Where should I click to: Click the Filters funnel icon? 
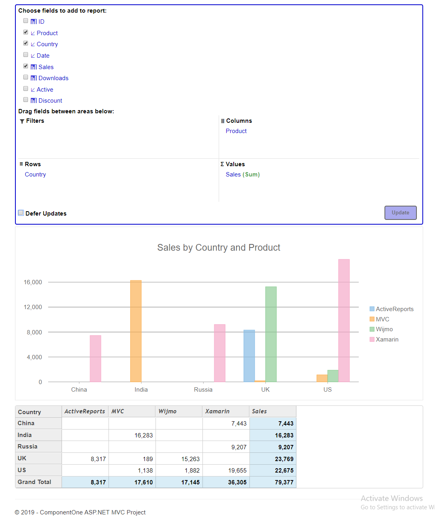point(22,121)
